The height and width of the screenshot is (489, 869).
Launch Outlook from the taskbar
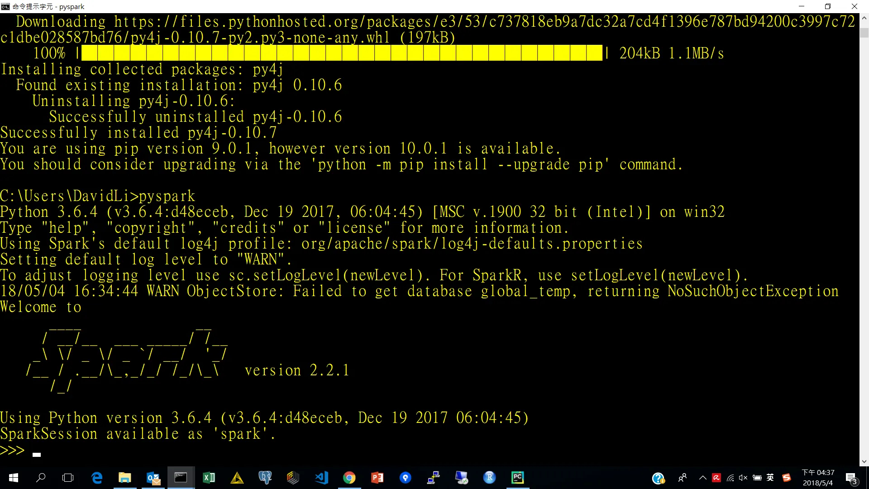point(153,478)
